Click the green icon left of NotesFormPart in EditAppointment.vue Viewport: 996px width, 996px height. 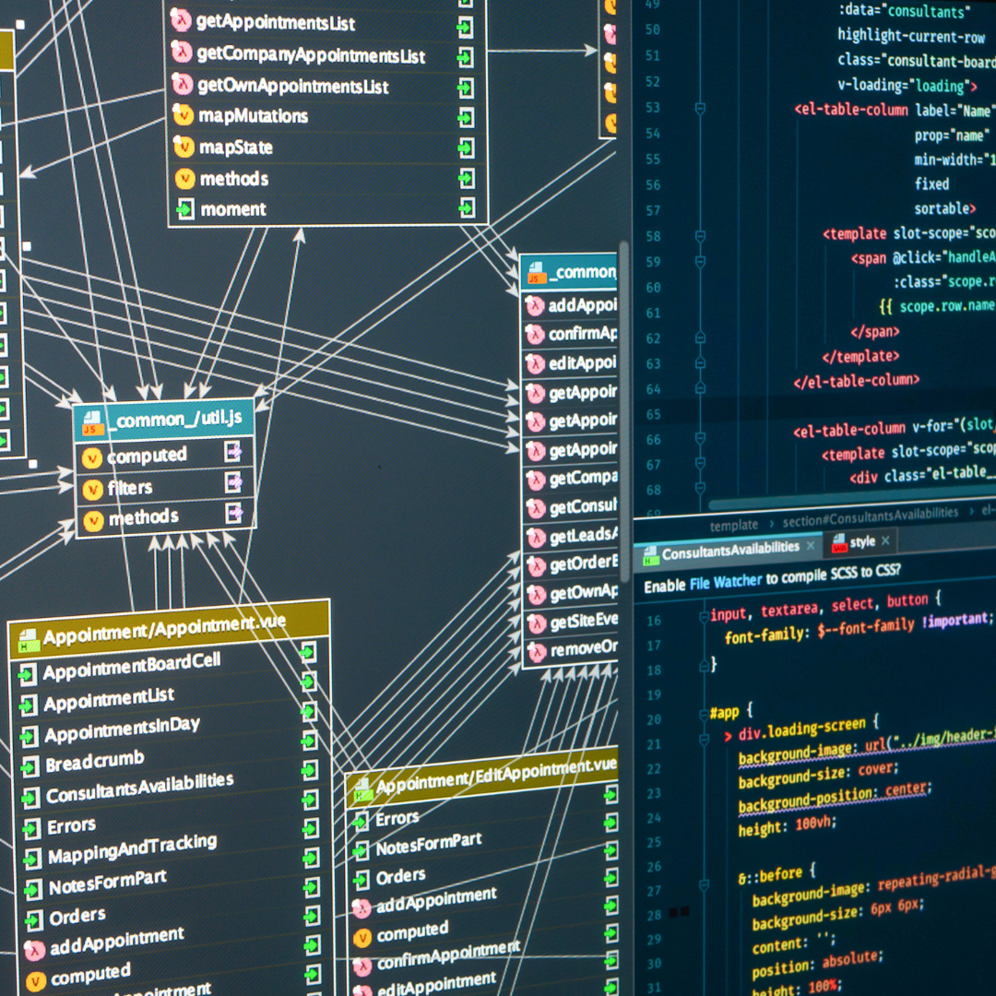[360, 849]
